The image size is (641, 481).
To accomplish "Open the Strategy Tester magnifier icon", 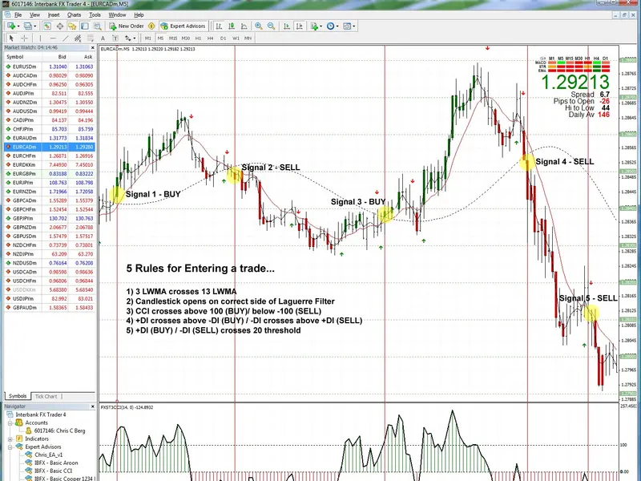I will (97, 26).
